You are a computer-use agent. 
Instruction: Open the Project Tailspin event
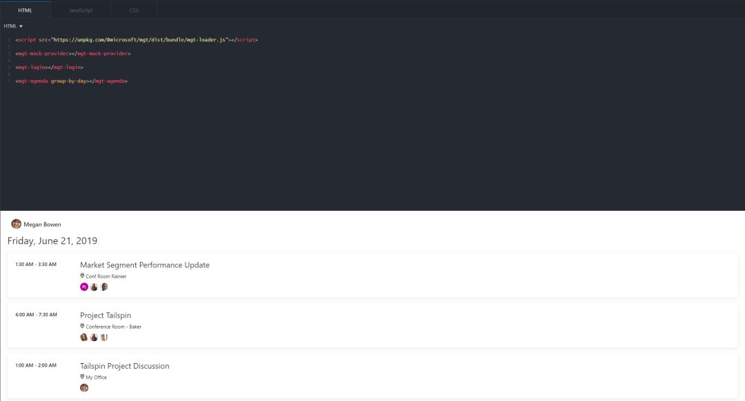(106, 315)
